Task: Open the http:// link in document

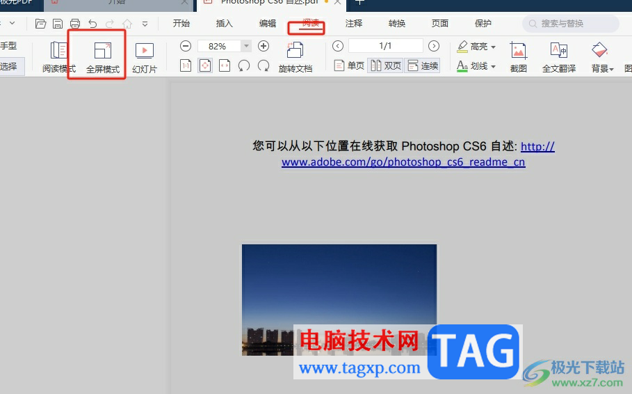Action: pyautogui.click(x=537, y=146)
